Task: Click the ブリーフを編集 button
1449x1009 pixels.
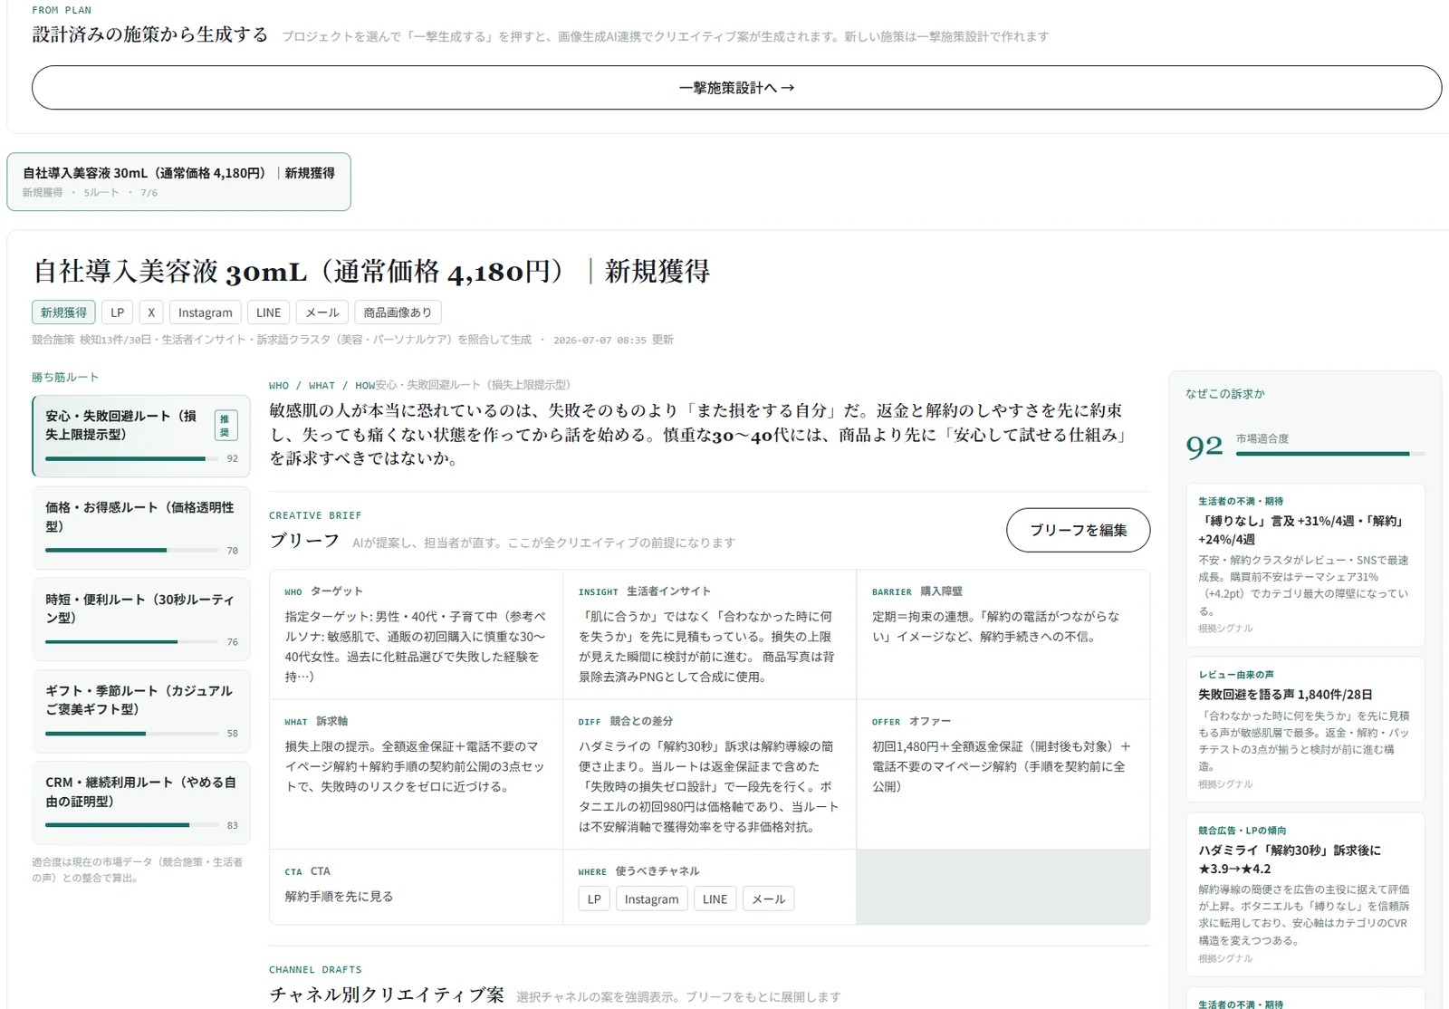Action: tap(1078, 530)
